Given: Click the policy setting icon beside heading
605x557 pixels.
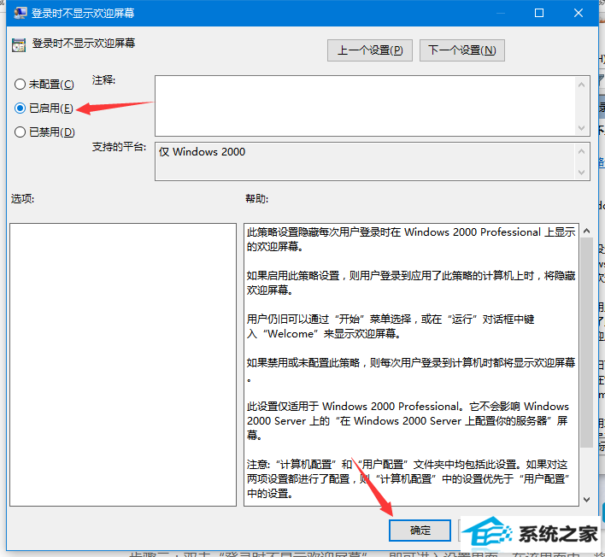Looking at the screenshot, I should pos(19,45).
